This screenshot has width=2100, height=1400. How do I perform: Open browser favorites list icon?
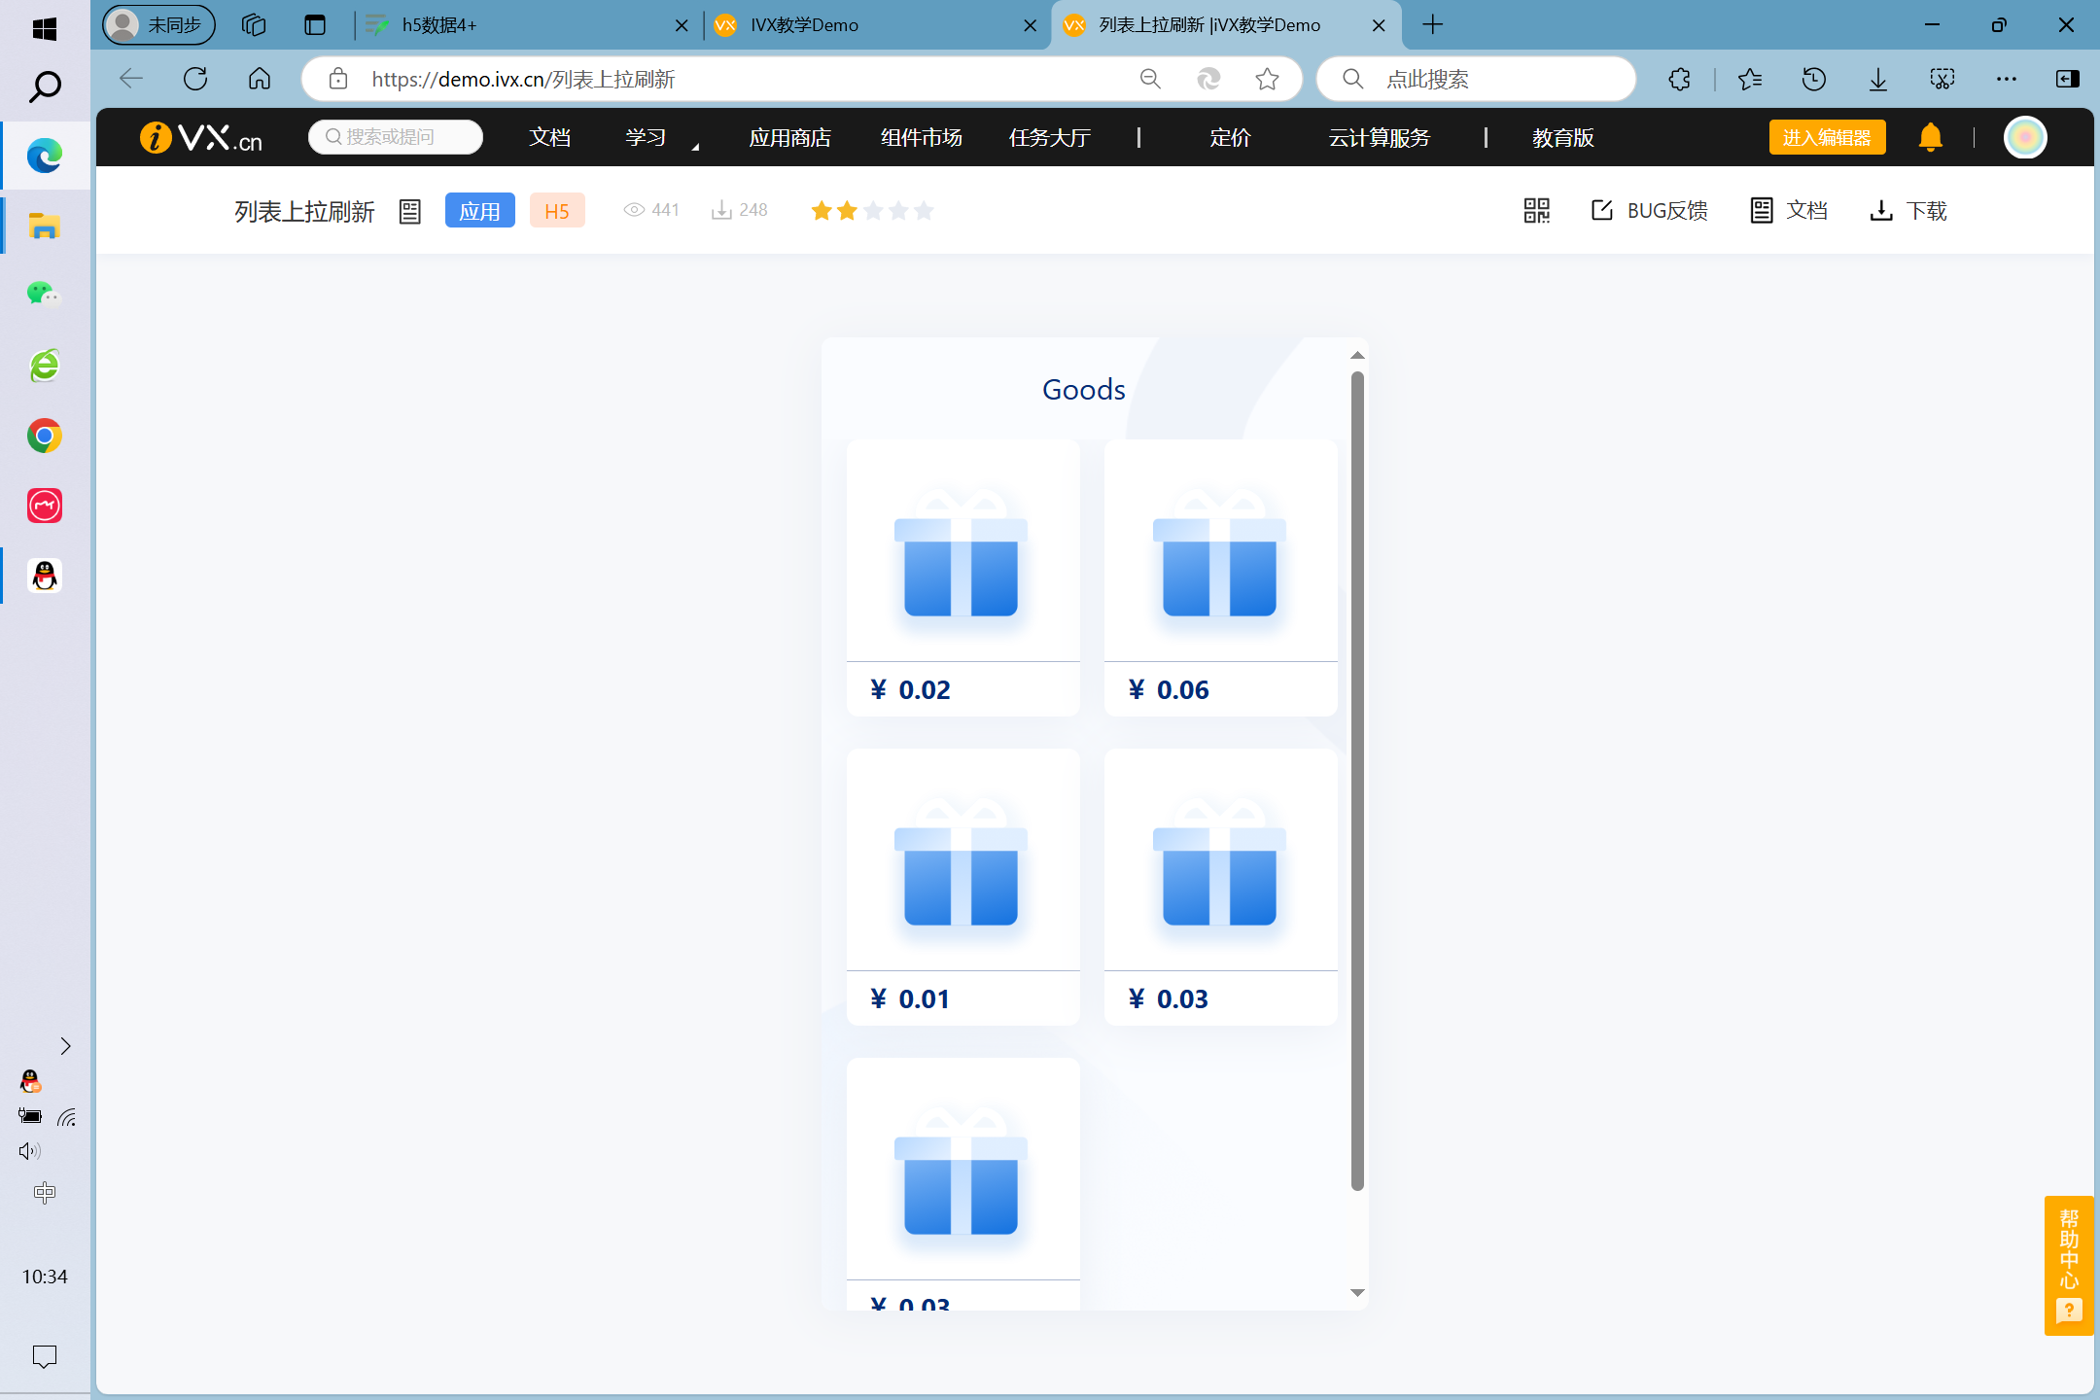(x=1749, y=79)
